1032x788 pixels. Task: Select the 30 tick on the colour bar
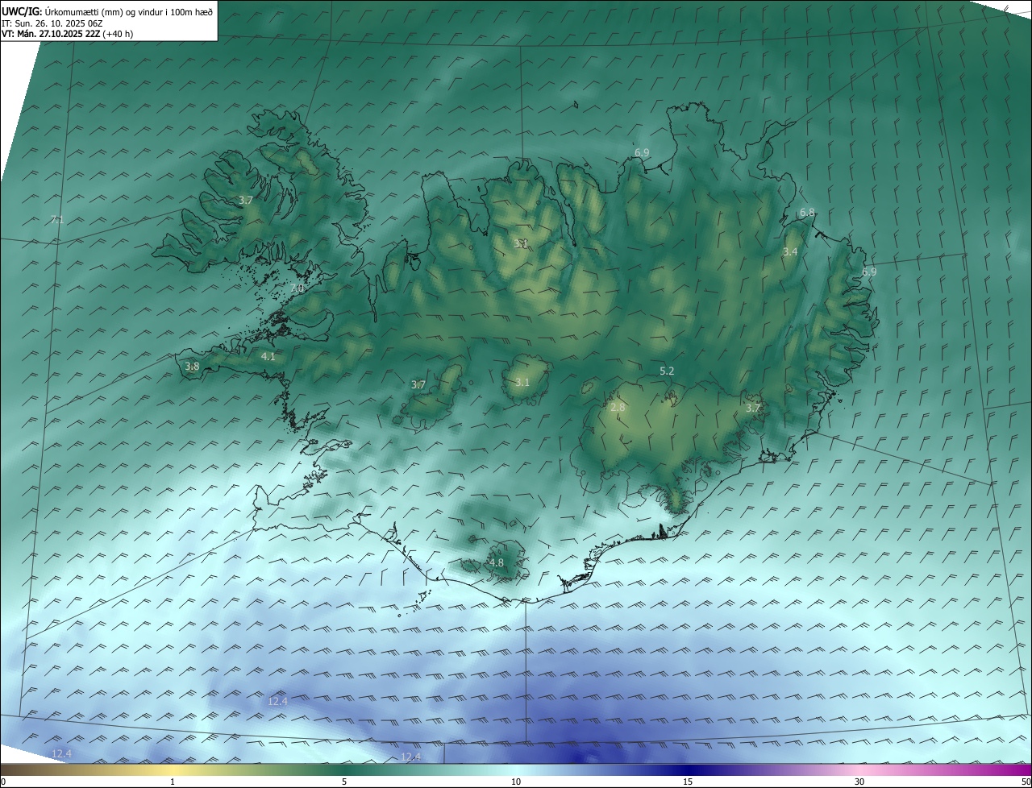pos(859,782)
